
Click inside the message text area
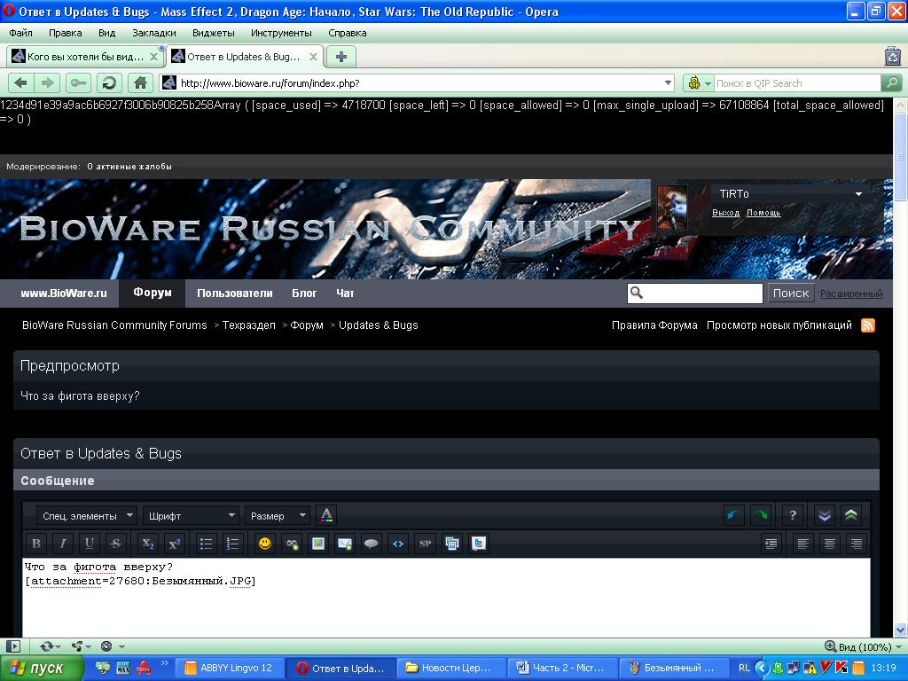[x=447, y=597]
